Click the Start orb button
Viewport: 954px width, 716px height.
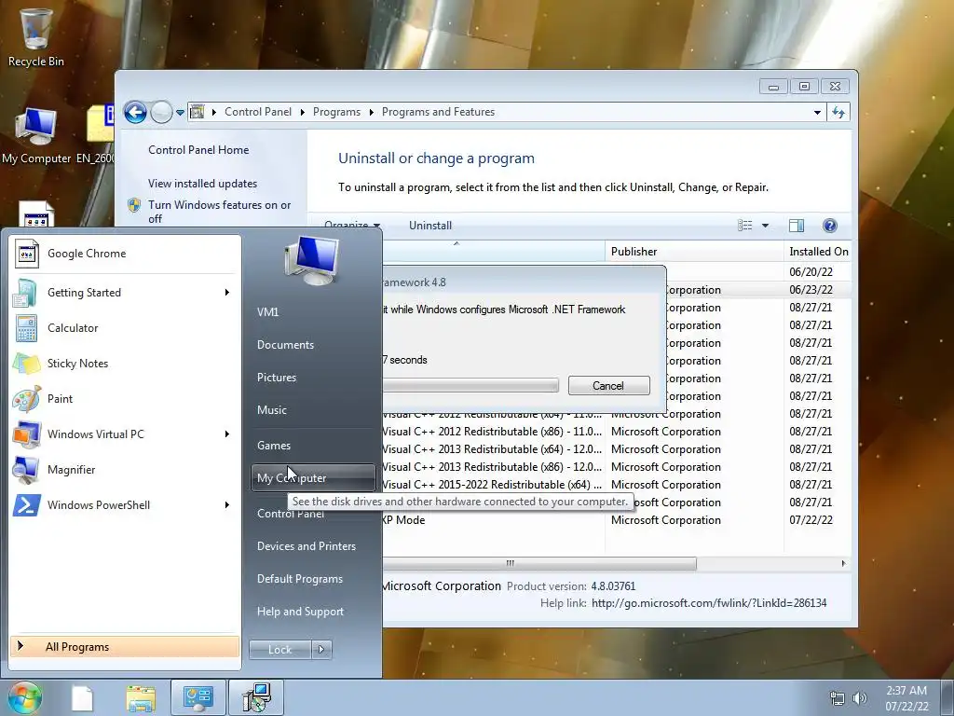pyautogui.click(x=25, y=697)
